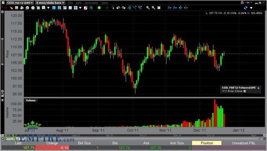The height and width of the screenshot is (151, 267).
Task: Close the Volume subpanel with the X
Action: click(x=2, y=100)
